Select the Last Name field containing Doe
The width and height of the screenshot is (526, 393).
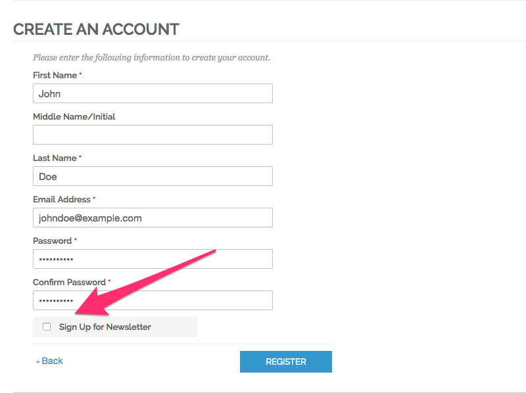153,176
